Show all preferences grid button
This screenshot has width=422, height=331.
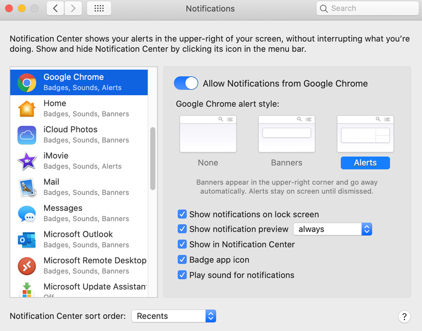click(x=99, y=8)
